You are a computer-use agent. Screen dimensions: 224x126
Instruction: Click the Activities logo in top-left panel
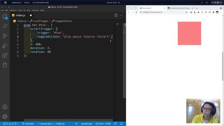coord(5,2)
